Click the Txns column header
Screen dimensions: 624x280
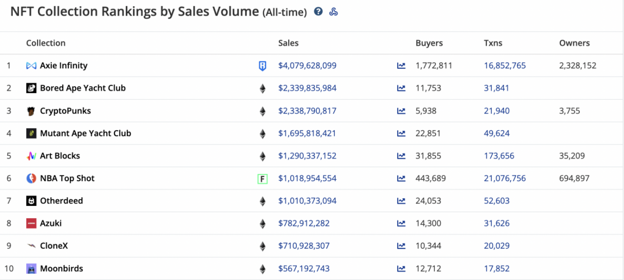[x=493, y=43]
